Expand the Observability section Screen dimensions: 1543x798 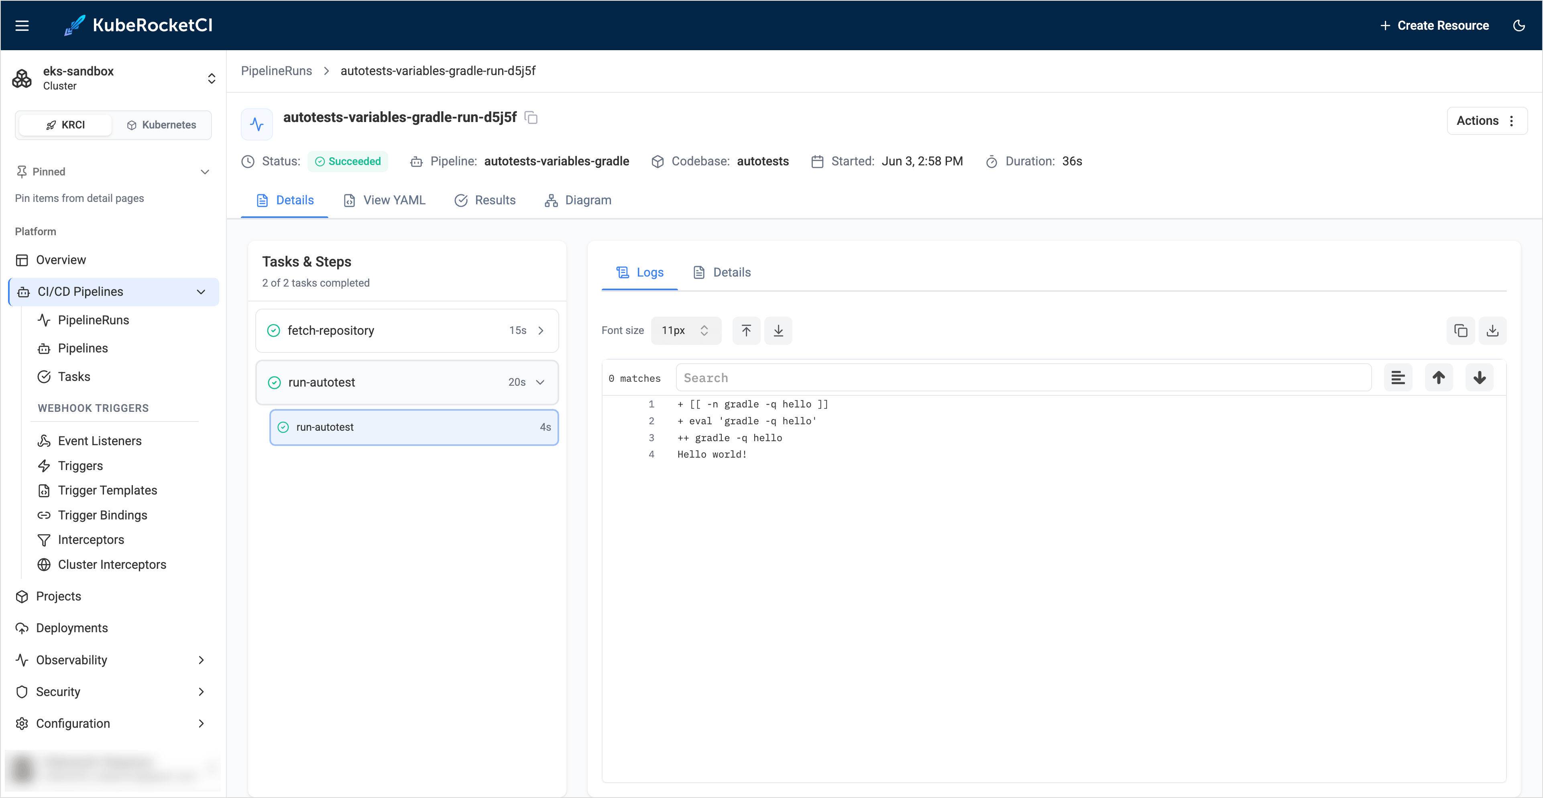pos(113,660)
